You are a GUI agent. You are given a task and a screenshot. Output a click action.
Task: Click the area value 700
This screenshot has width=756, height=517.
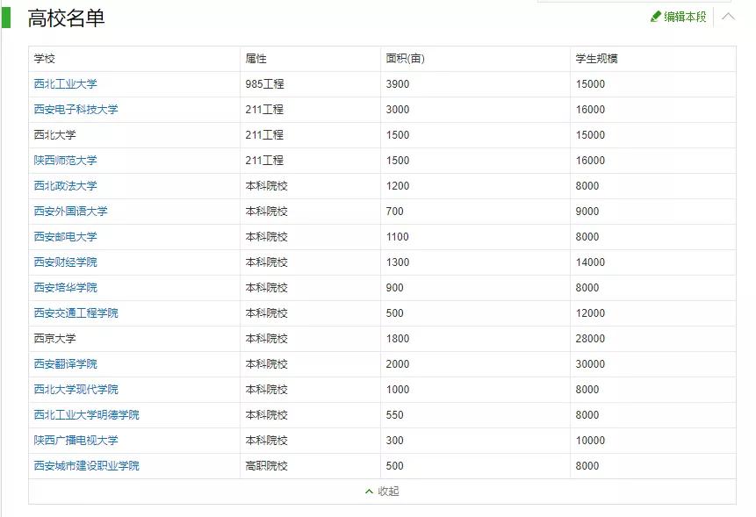click(395, 211)
